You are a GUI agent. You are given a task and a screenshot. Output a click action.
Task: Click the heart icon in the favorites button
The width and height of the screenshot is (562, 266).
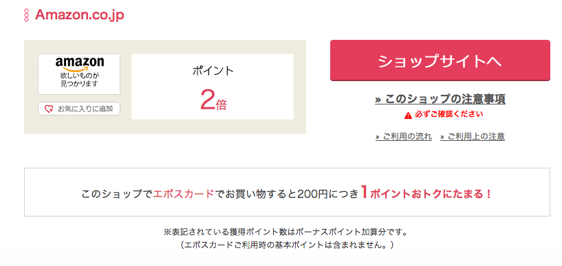pyautogui.click(x=49, y=109)
